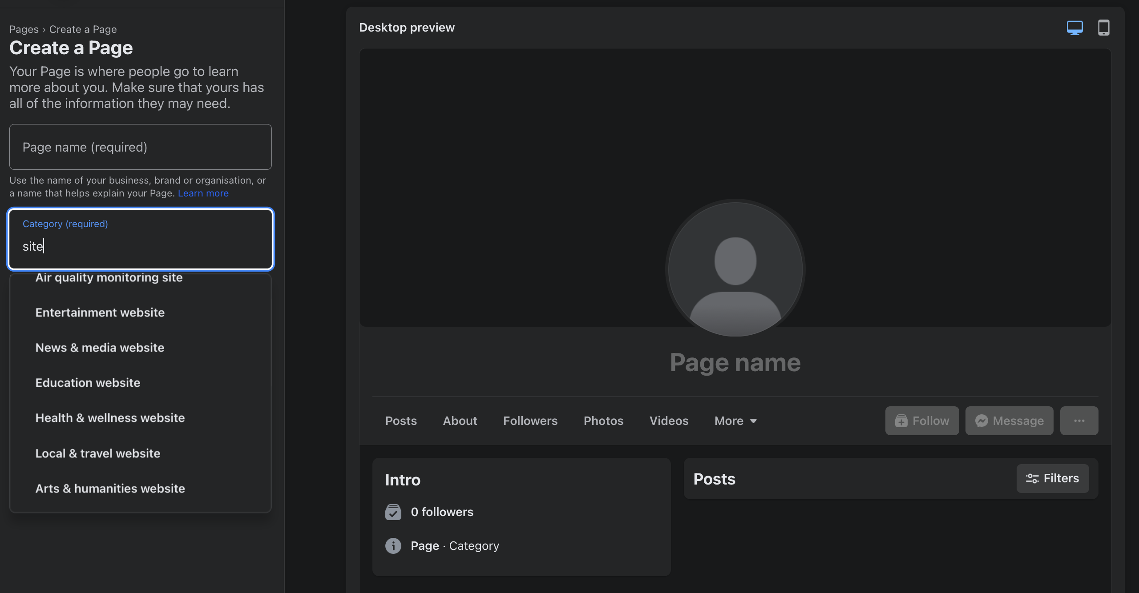Click the More options icon on page
1139x593 pixels.
(x=1079, y=421)
